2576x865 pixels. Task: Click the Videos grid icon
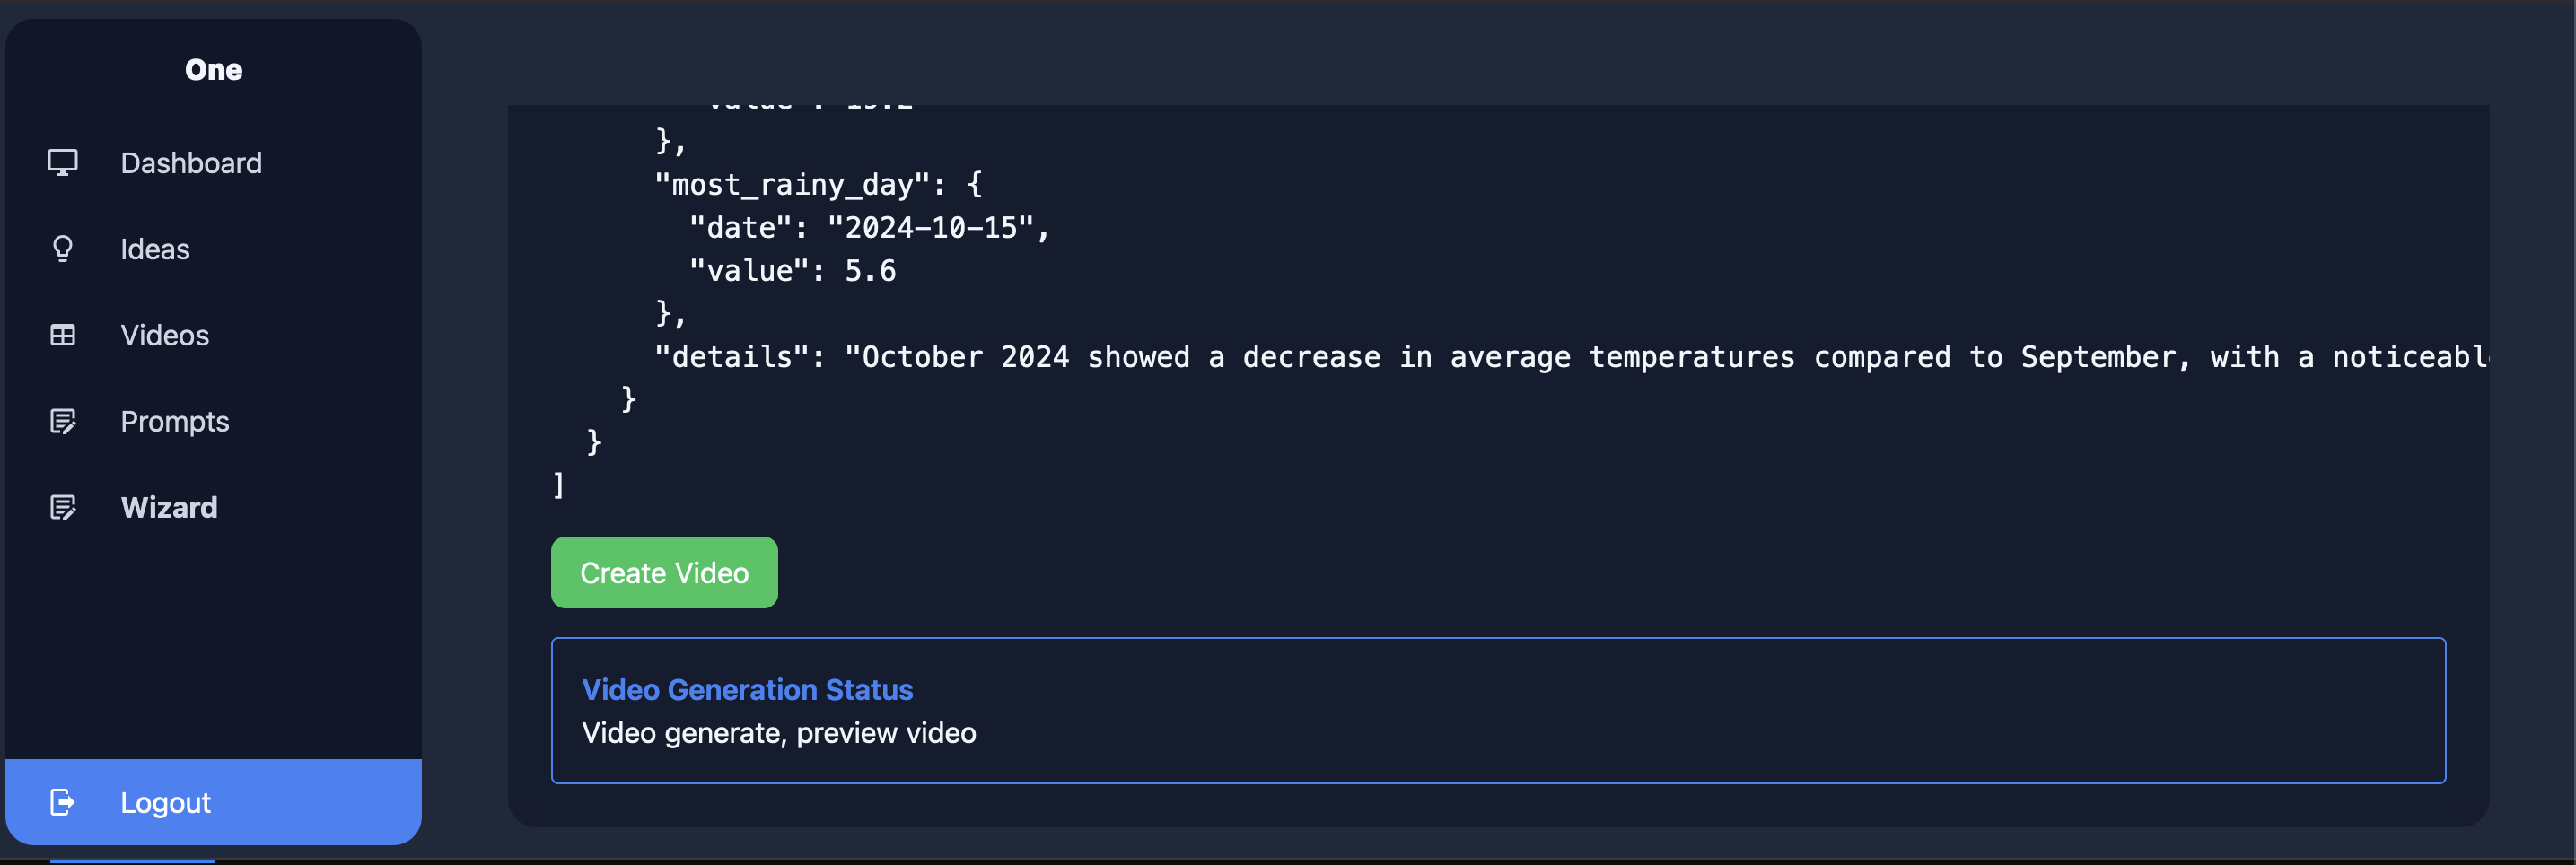pos(62,335)
